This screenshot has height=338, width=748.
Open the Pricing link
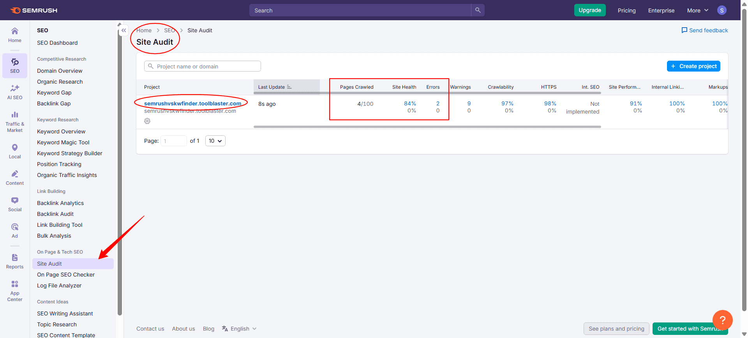click(626, 11)
